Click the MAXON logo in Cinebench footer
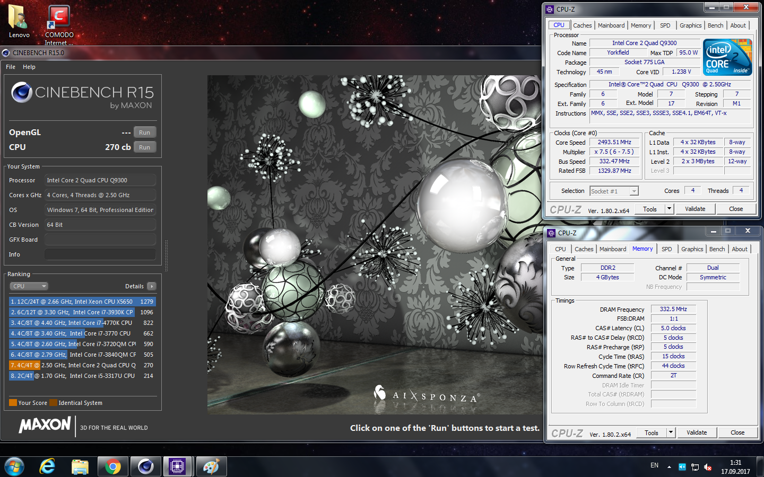This screenshot has height=477, width=764. pyautogui.click(x=45, y=425)
